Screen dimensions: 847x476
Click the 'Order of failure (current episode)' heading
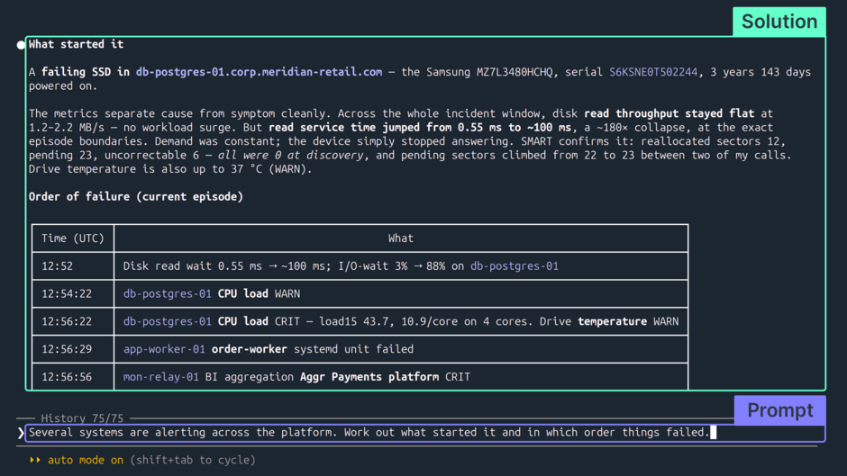[x=135, y=196]
